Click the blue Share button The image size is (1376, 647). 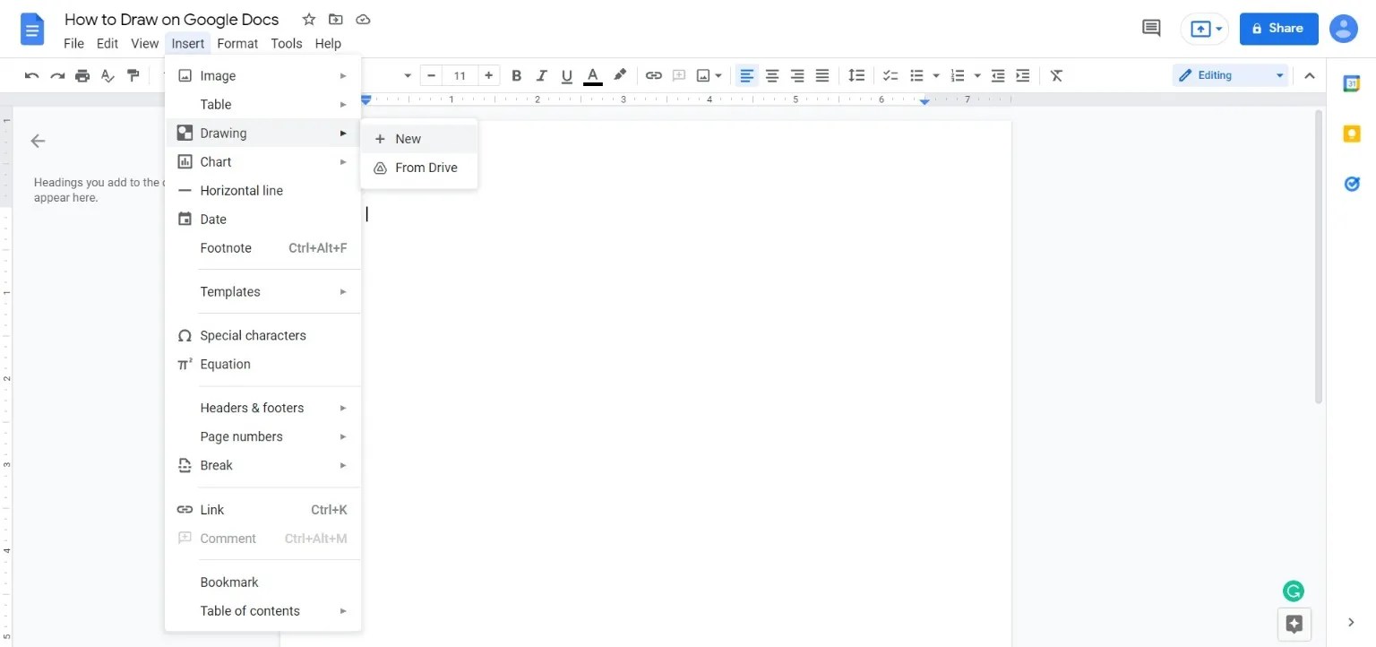(1278, 28)
